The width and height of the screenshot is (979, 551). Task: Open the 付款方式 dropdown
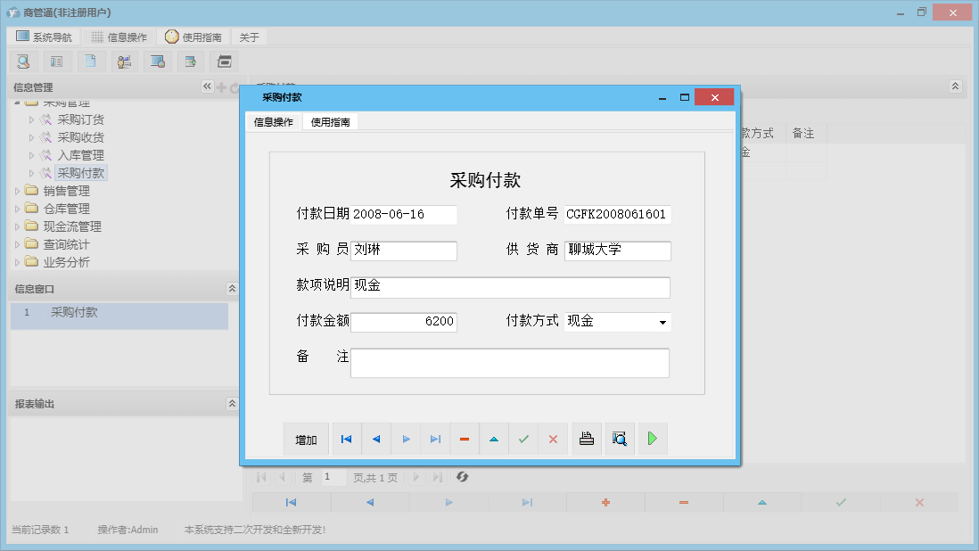pyautogui.click(x=663, y=322)
